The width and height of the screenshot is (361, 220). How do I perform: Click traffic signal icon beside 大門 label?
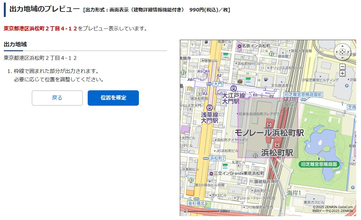point(209,84)
